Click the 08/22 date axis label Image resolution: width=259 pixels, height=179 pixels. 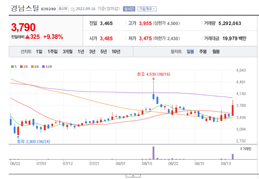[x=173, y=164]
